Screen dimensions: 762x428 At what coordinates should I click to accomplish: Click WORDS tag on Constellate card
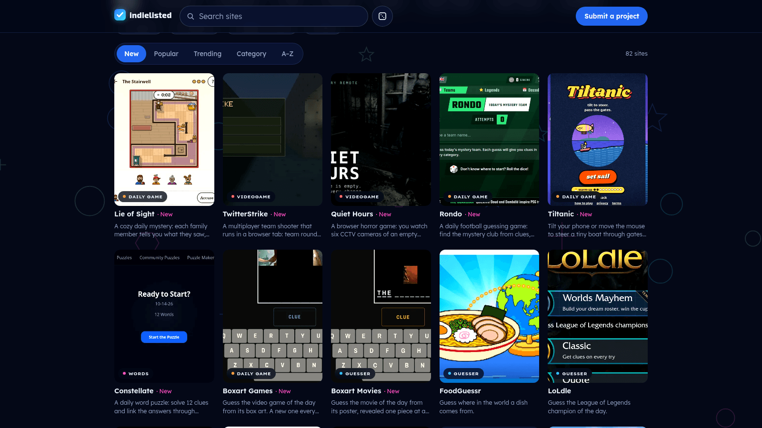coord(136,373)
